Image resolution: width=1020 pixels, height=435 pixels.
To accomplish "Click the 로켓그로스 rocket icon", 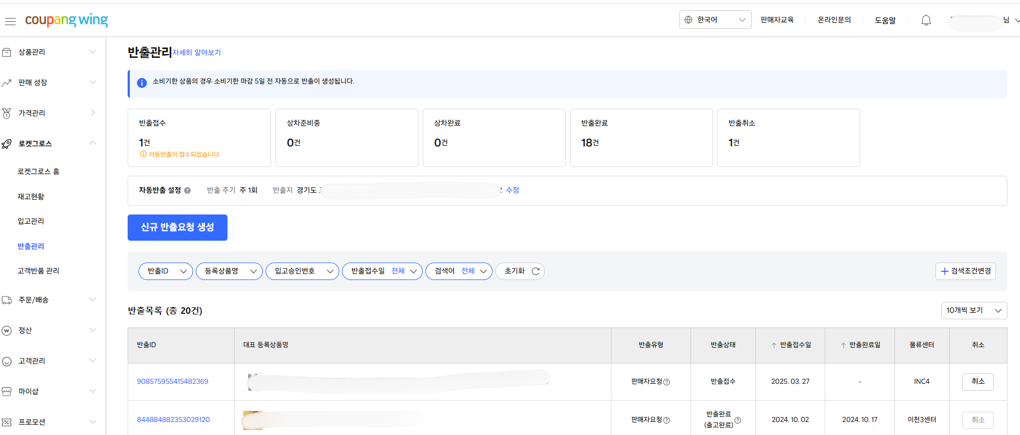I will point(7,144).
